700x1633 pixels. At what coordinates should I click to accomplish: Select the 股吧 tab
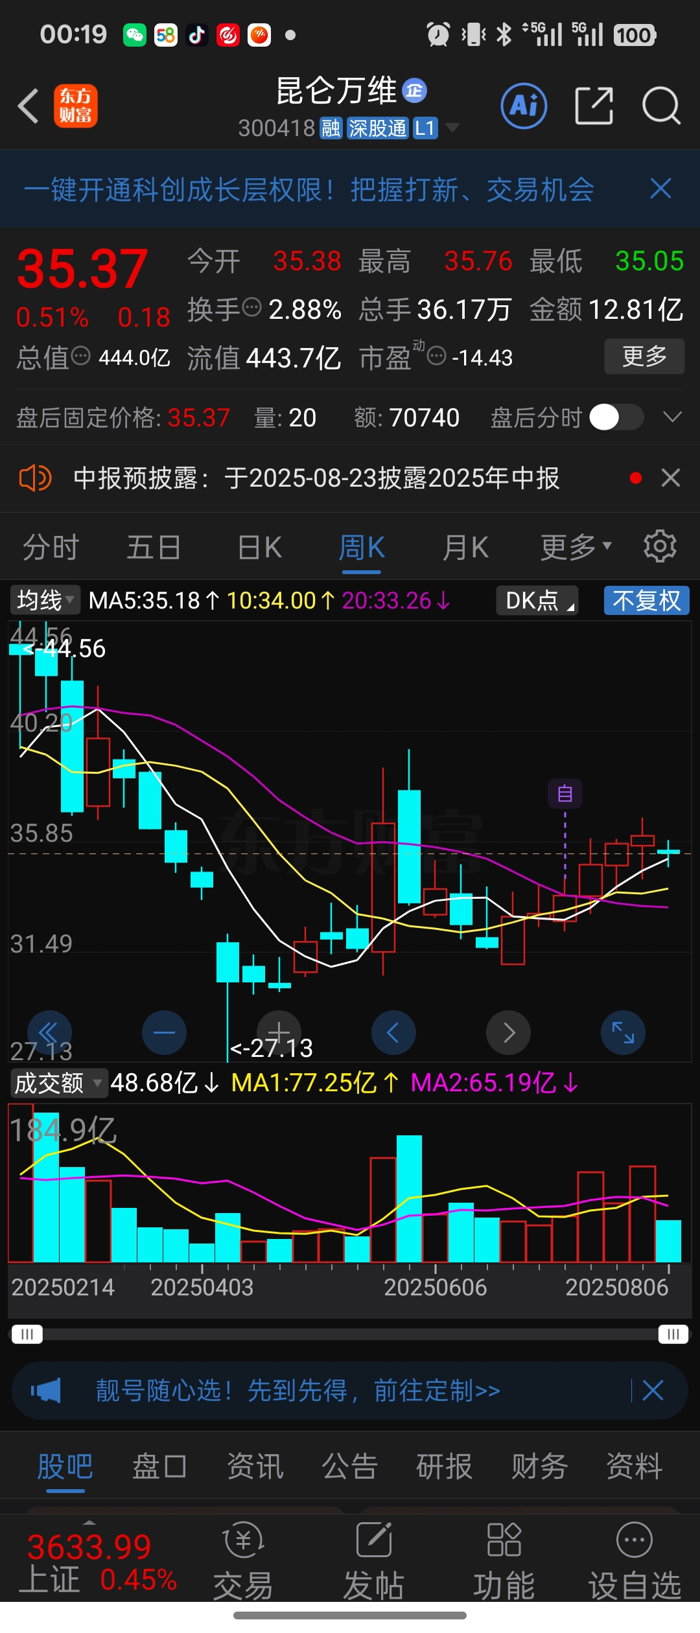pyautogui.click(x=65, y=1466)
